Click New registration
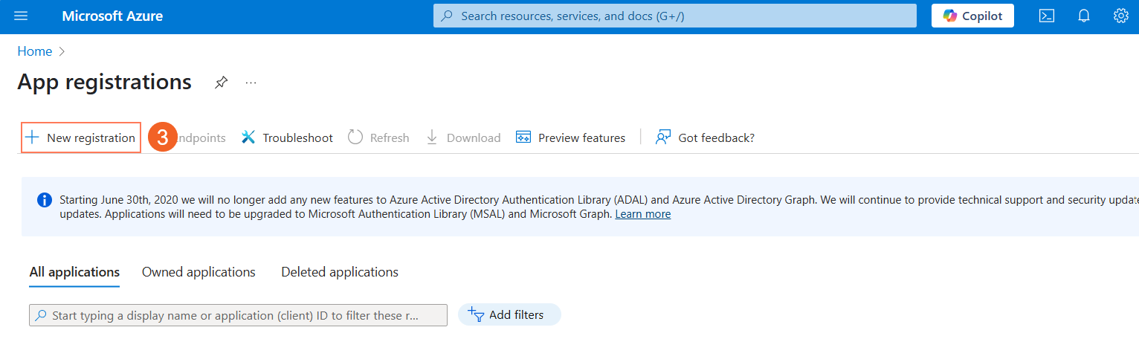The image size is (1139, 362). click(81, 138)
